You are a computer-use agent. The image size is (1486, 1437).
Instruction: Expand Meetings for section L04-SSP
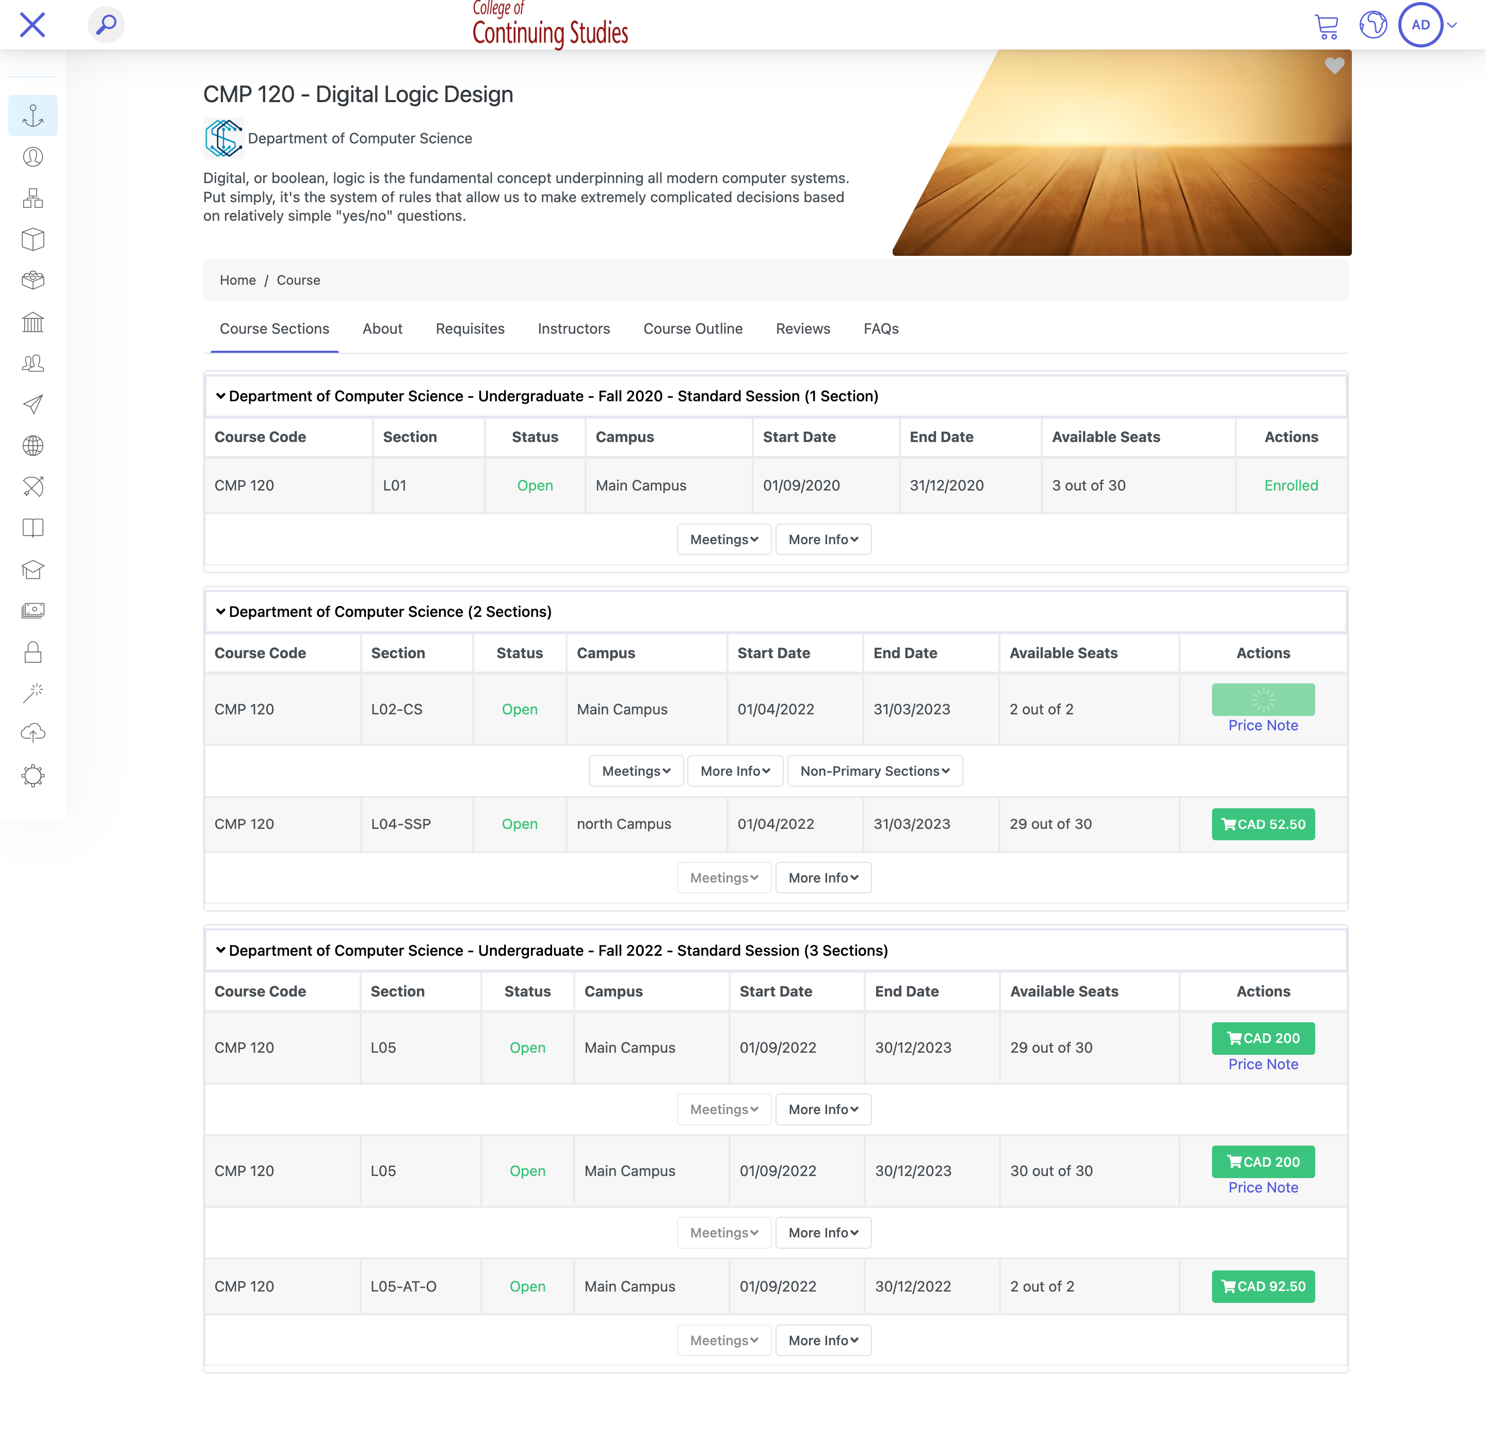tap(724, 878)
